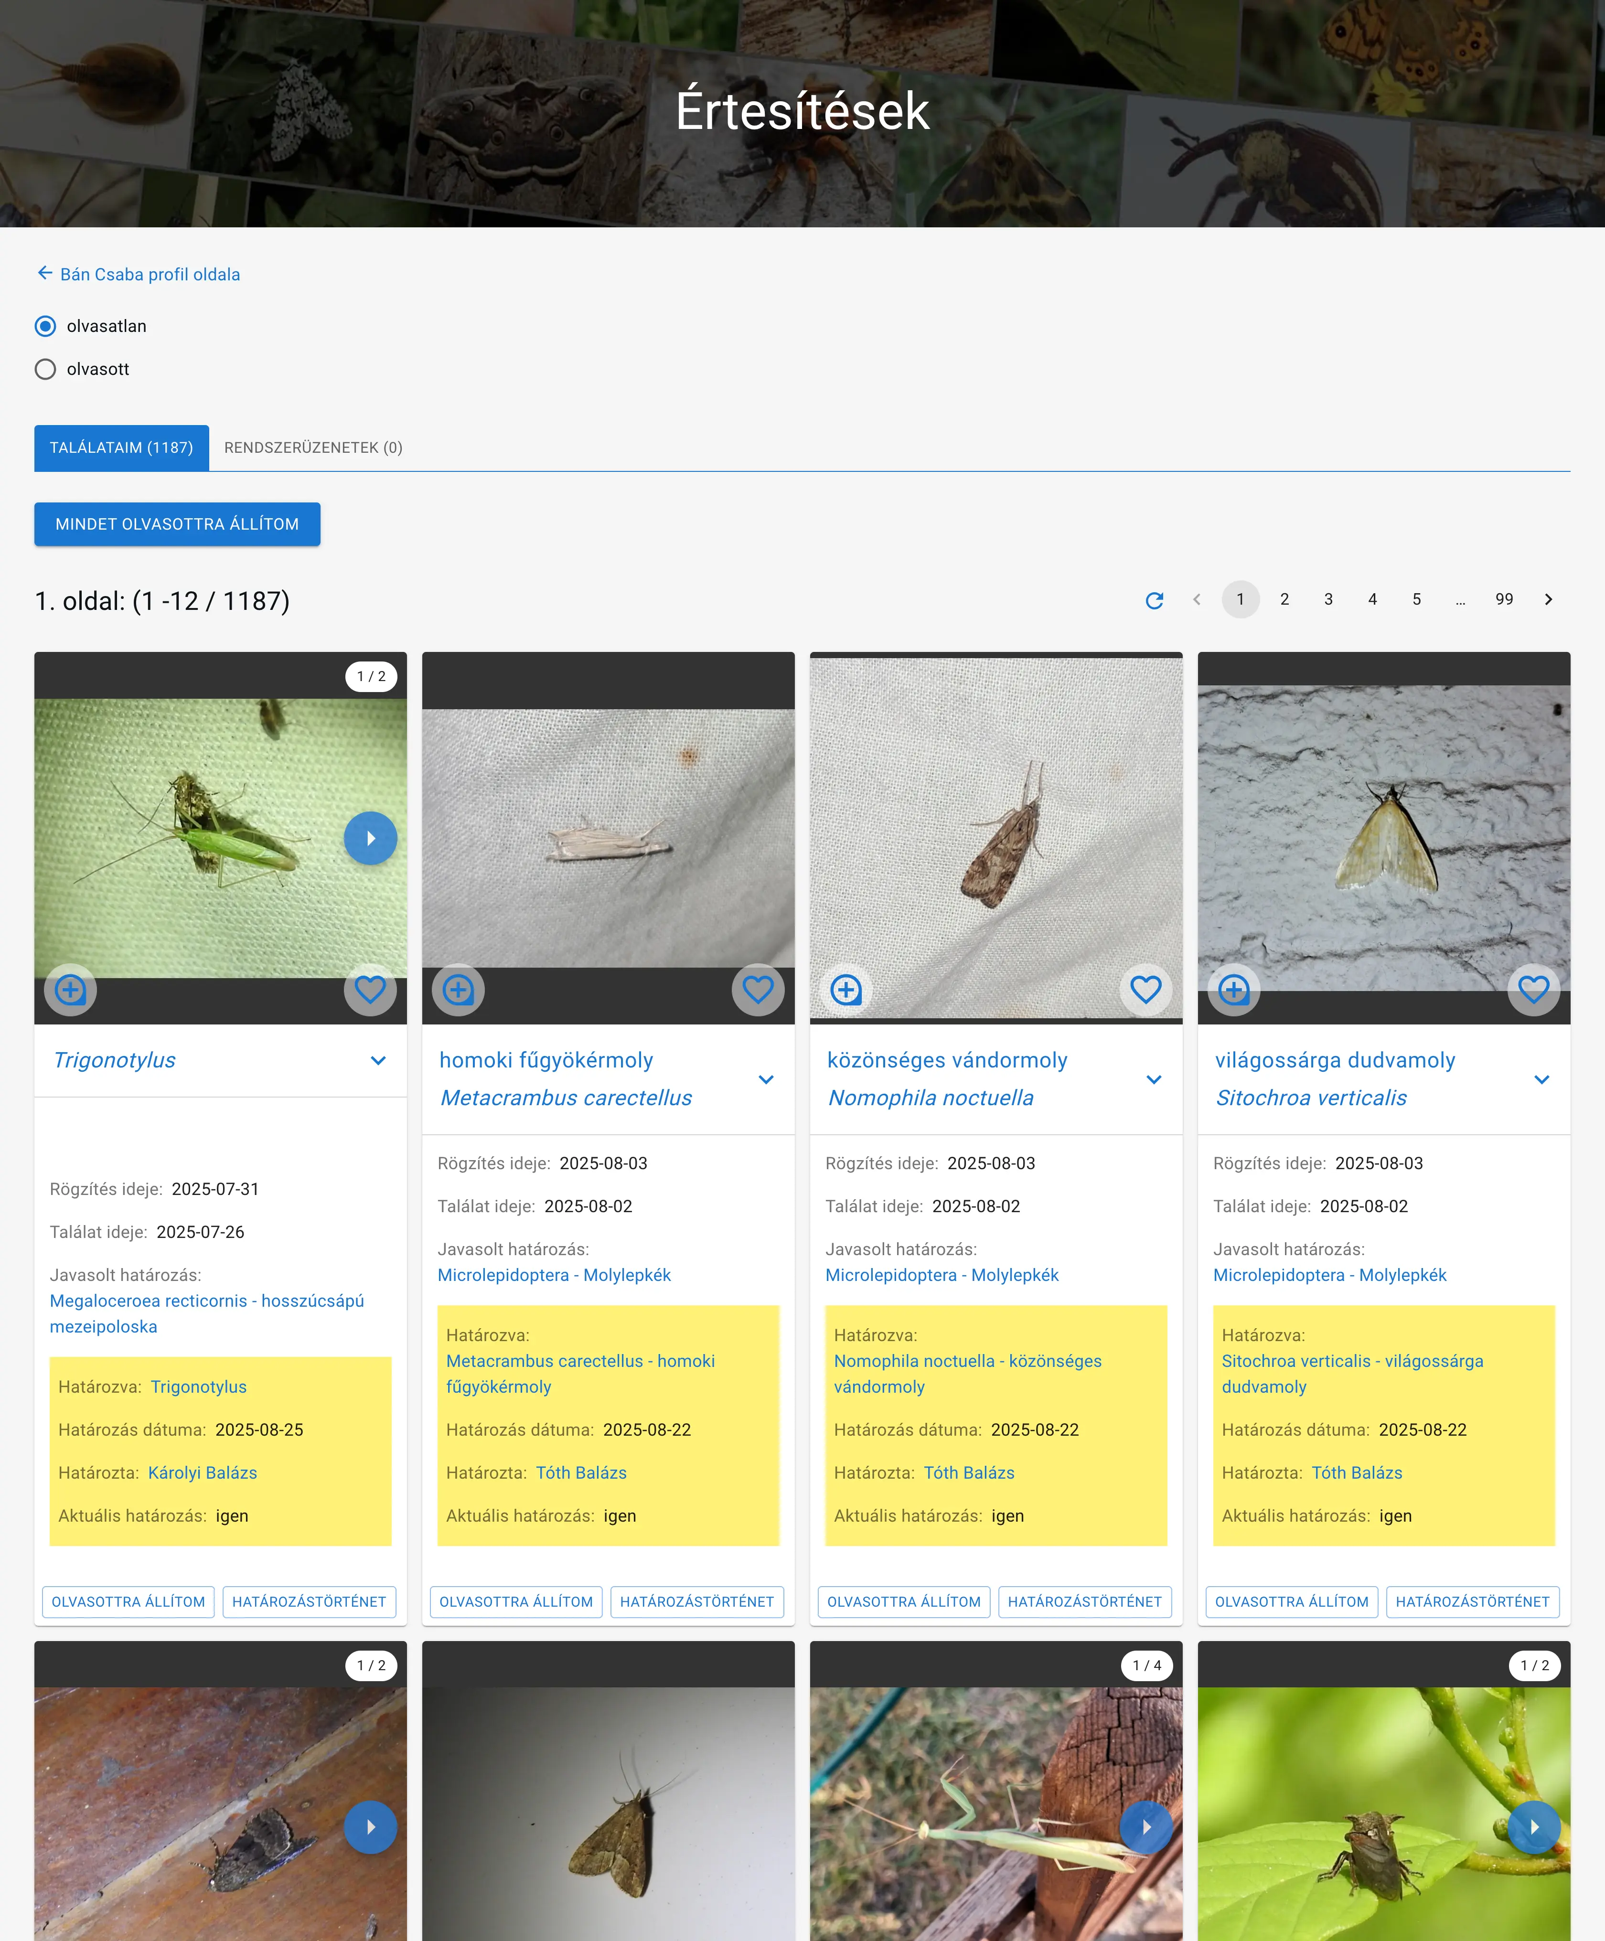This screenshot has width=1605, height=1941.
Task: Expand the Metacrambus carectellus card chevron
Action: pyautogui.click(x=766, y=1079)
